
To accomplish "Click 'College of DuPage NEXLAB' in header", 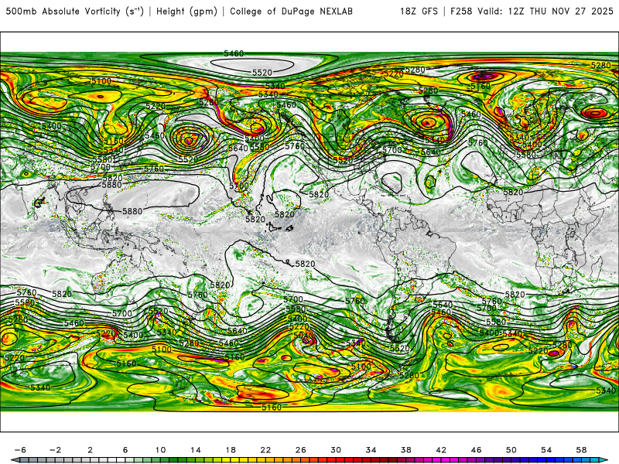I will click(x=291, y=12).
